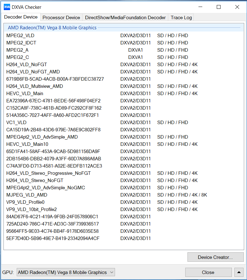The width and height of the screenshot is (247, 280).
Task: Select the MPEG2_VLD decoder entry
Action: (x=20, y=36)
